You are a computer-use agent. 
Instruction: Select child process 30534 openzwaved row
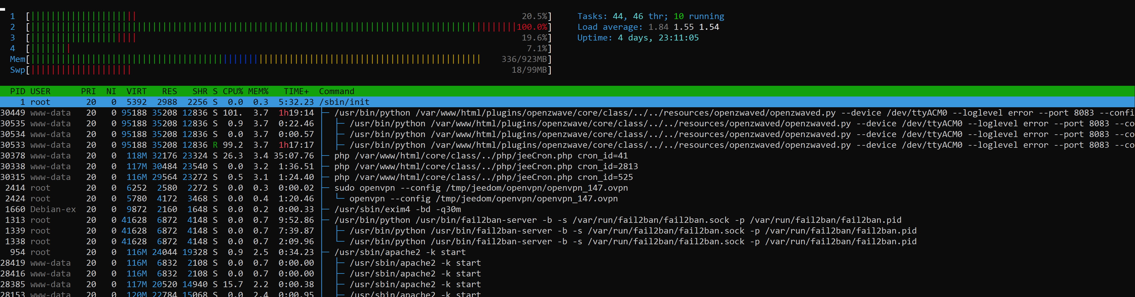(x=567, y=134)
